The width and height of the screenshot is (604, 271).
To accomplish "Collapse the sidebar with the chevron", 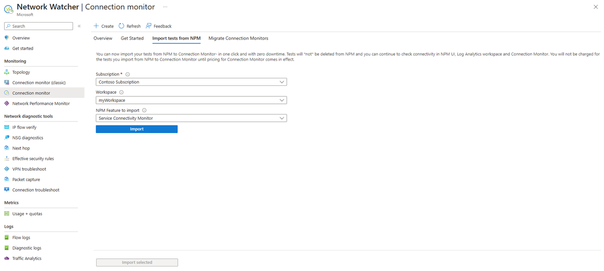I will point(79,26).
